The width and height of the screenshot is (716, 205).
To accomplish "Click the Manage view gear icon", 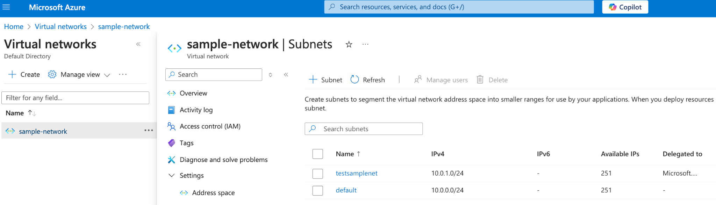I will (52, 74).
